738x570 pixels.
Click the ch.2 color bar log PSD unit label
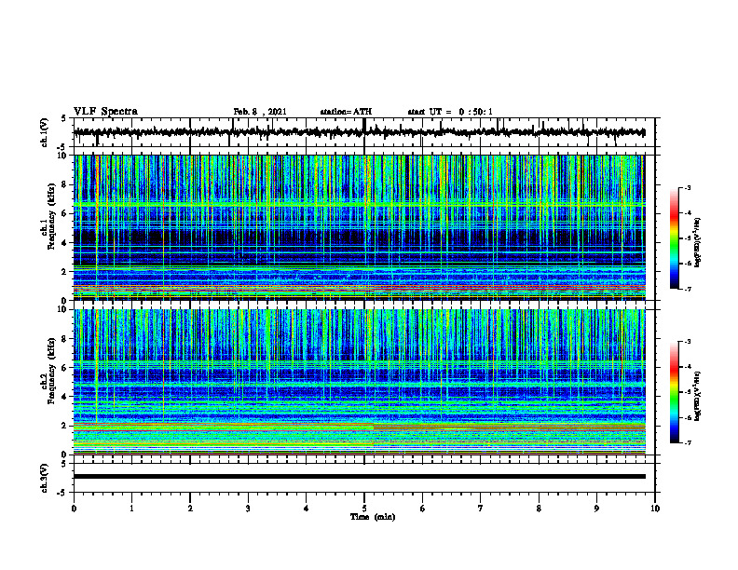coord(699,394)
